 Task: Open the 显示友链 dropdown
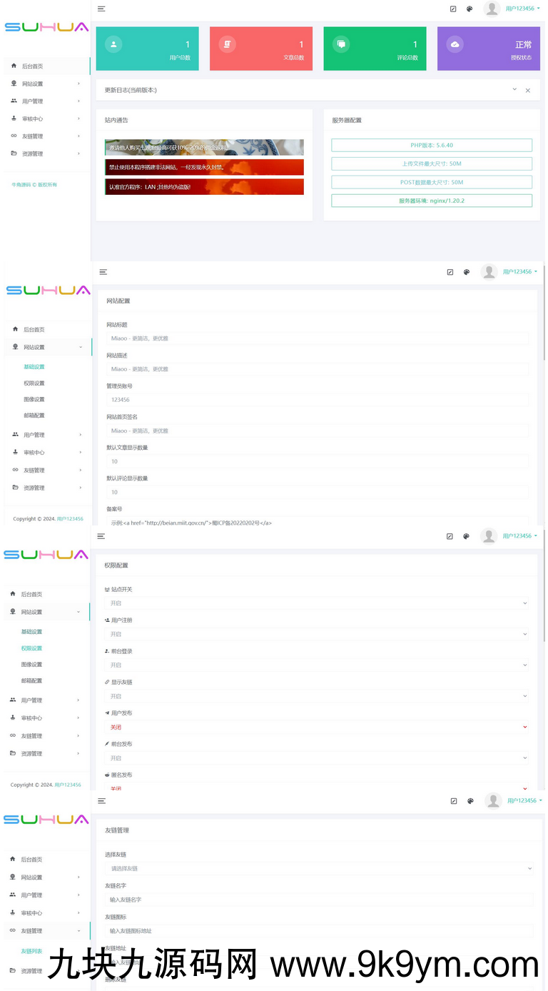(318, 696)
